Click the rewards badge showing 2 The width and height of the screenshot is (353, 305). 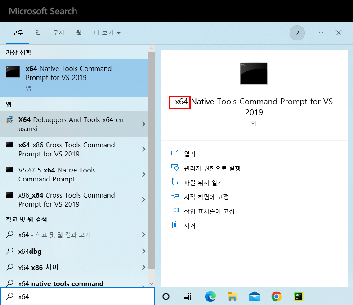(x=297, y=33)
